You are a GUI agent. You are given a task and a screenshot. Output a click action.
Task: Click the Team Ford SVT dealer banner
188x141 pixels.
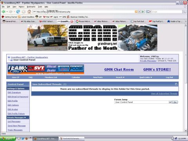click(46, 69)
